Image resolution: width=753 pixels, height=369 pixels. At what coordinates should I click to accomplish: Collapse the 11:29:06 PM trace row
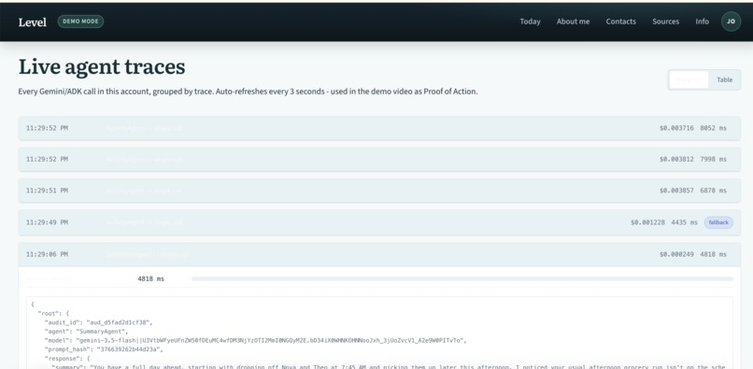click(x=379, y=254)
